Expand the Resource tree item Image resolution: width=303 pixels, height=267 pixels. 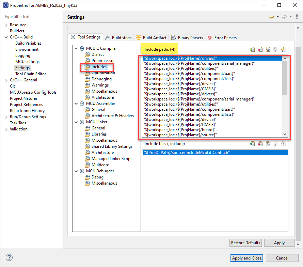coord(6,25)
